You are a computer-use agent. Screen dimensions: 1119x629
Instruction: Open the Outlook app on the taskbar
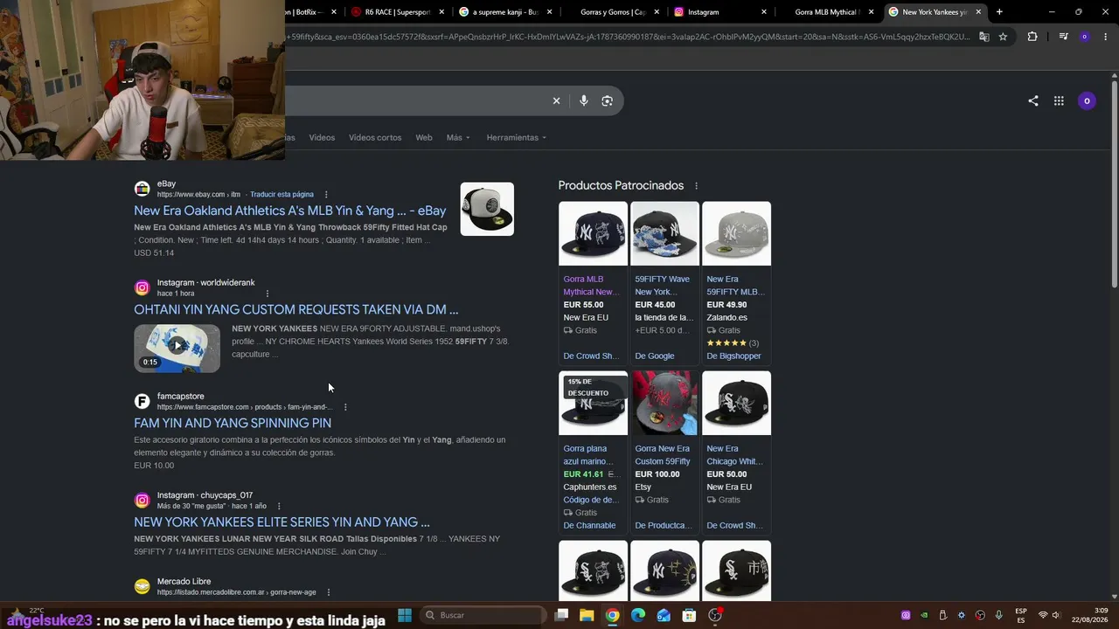click(x=664, y=615)
